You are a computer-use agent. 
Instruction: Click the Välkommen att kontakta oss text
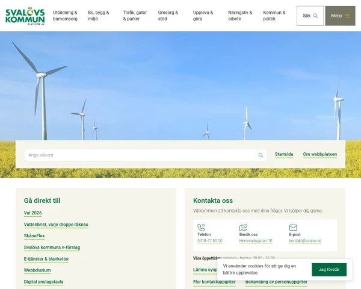pyautogui.click(x=258, y=211)
